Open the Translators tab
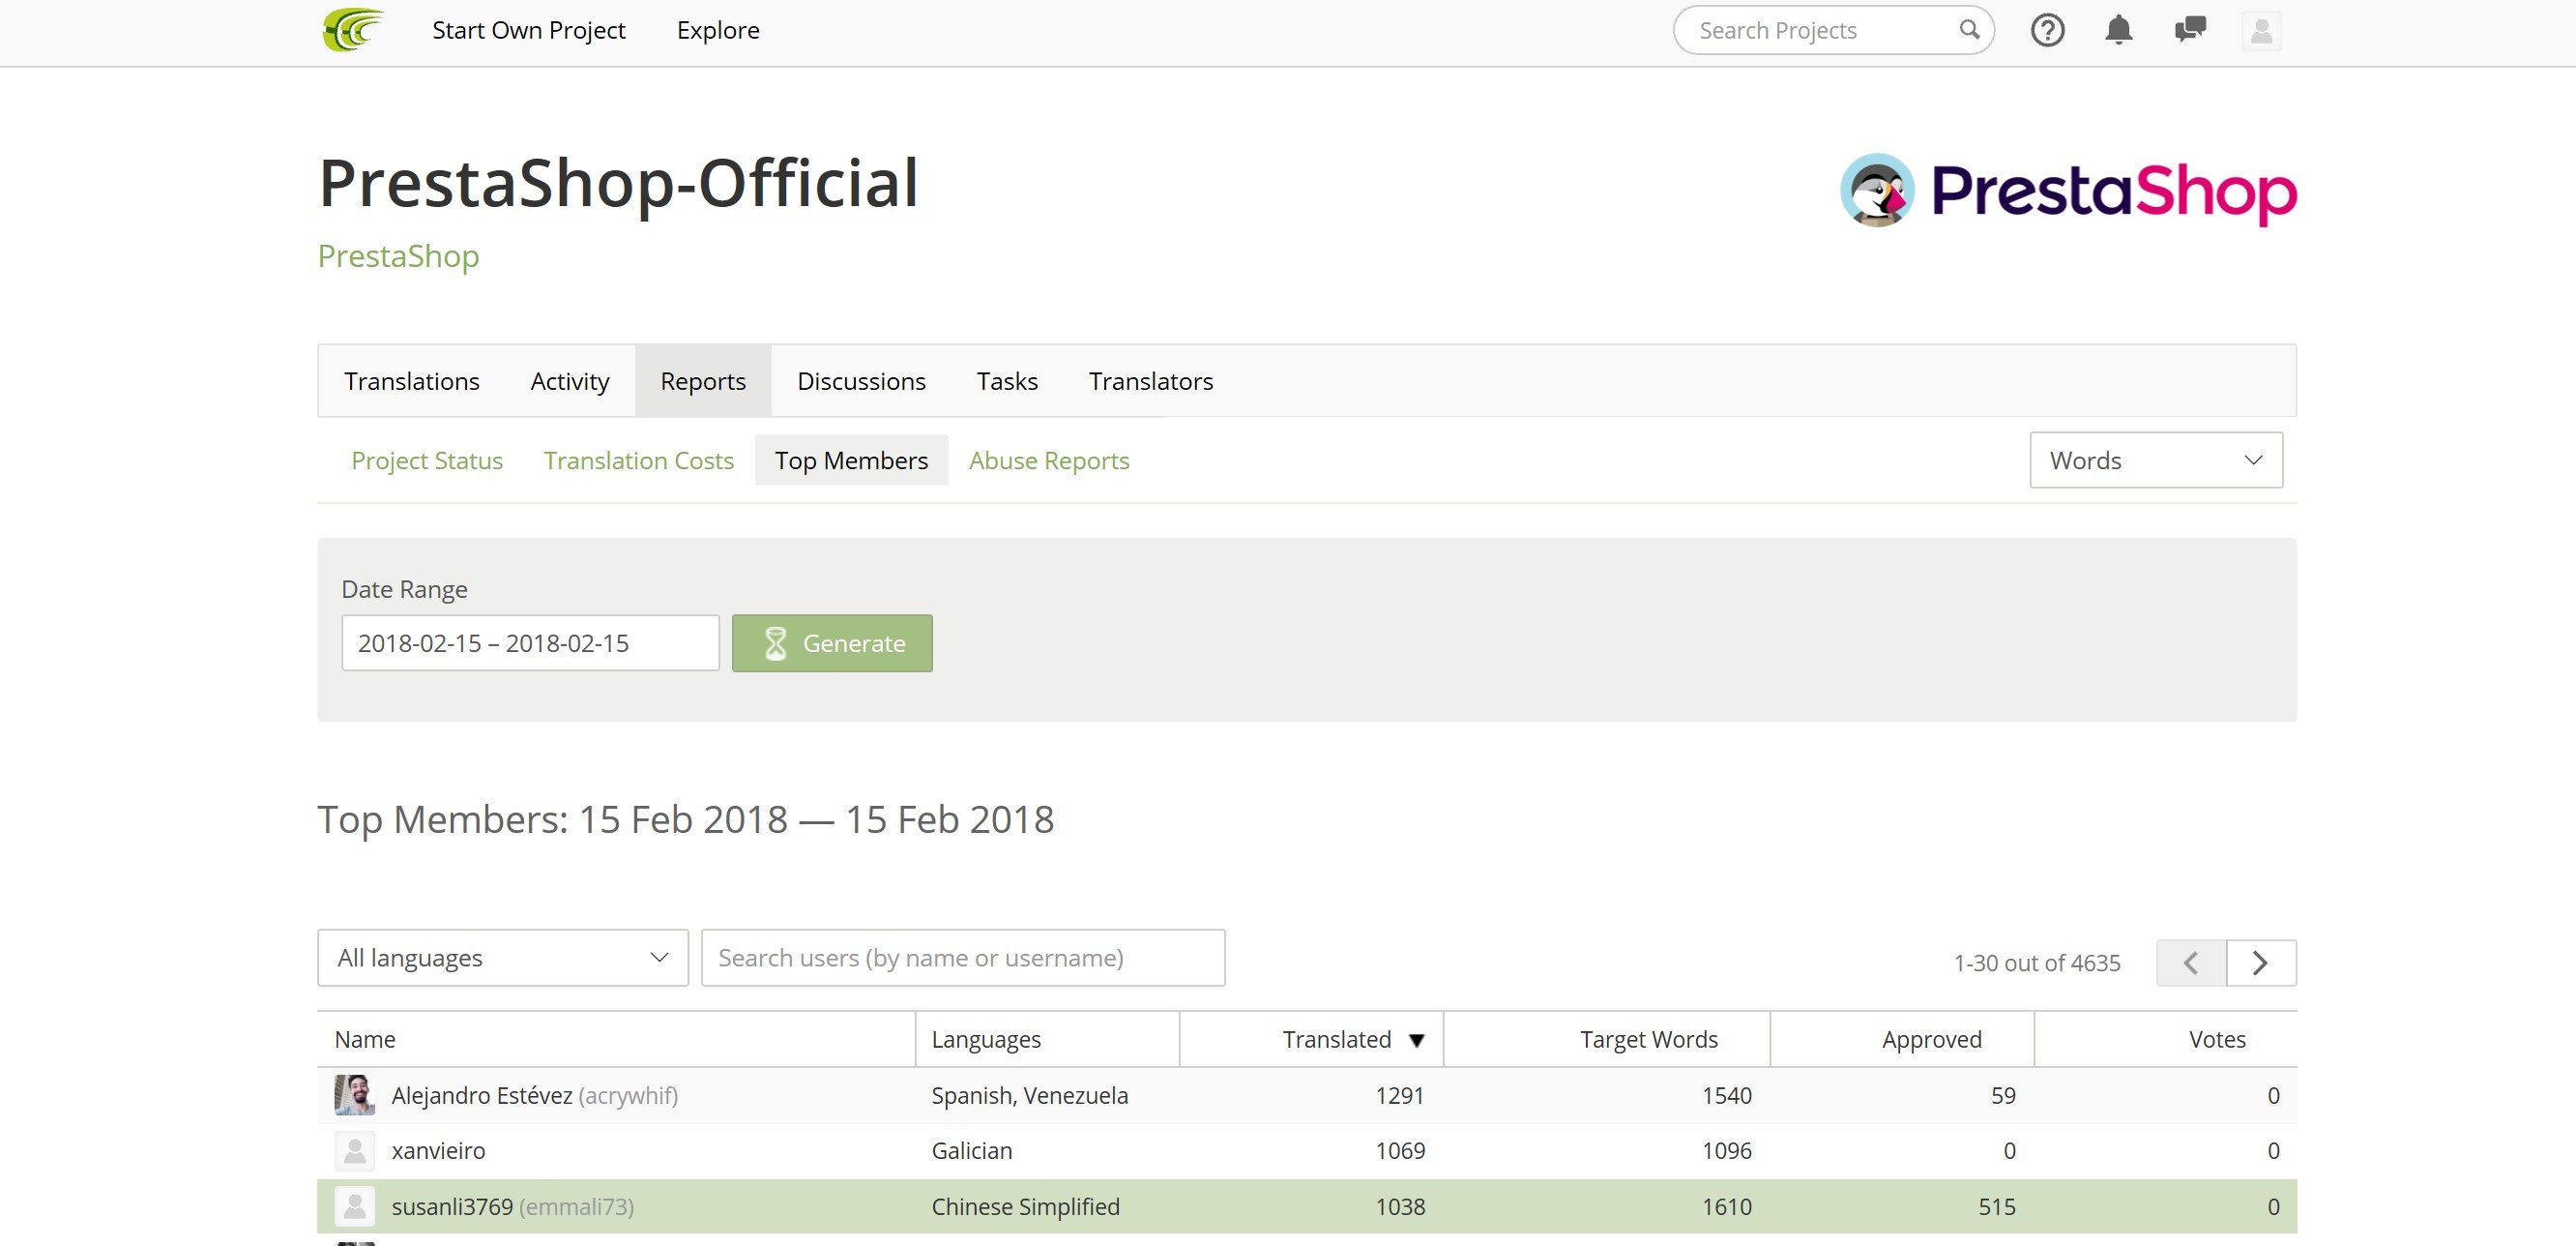 tap(1151, 381)
